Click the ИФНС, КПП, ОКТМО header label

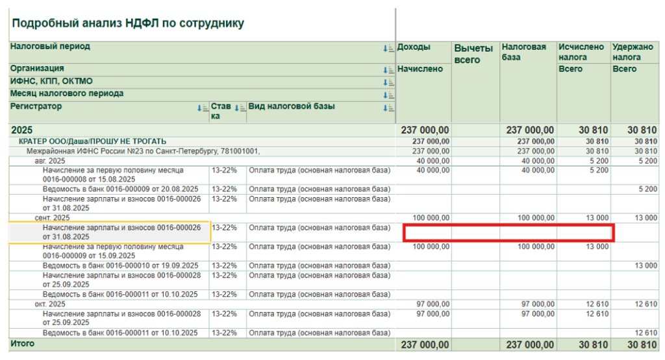pos(51,81)
